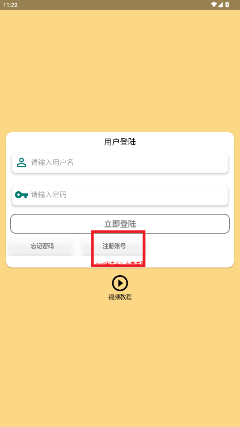Tap empty yellow background above login card

pyautogui.click(x=120, y=71)
